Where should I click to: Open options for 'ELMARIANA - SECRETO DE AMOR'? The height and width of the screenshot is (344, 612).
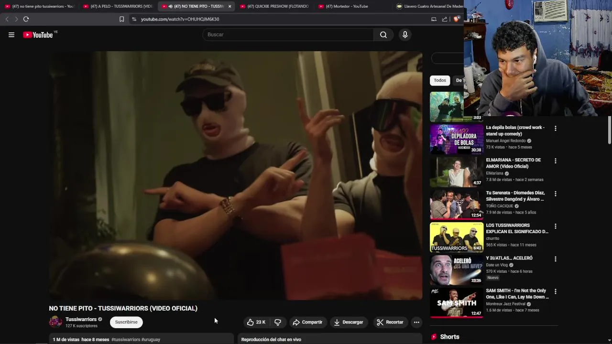(555, 161)
